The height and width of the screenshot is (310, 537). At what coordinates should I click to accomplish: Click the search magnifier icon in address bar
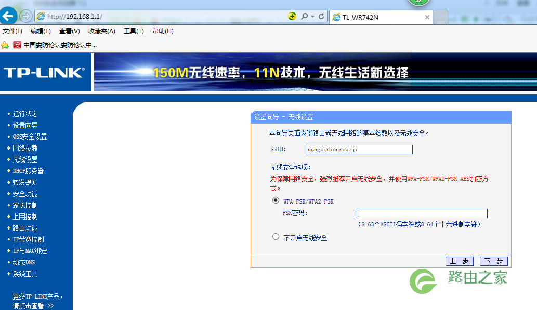coord(304,16)
